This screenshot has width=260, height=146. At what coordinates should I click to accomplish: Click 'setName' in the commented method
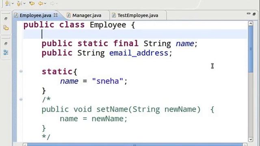[112, 109]
